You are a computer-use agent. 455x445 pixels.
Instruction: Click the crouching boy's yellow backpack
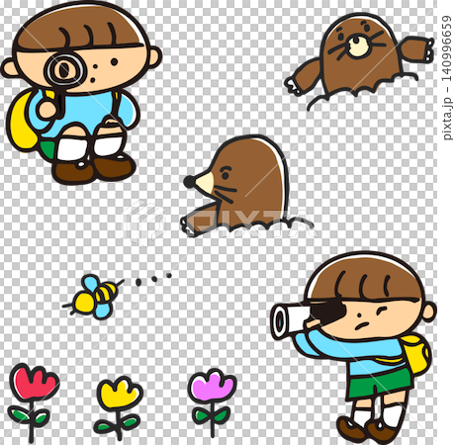coord(22,122)
